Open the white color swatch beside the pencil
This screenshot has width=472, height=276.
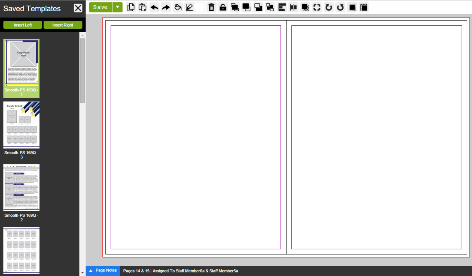pos(199,7)
